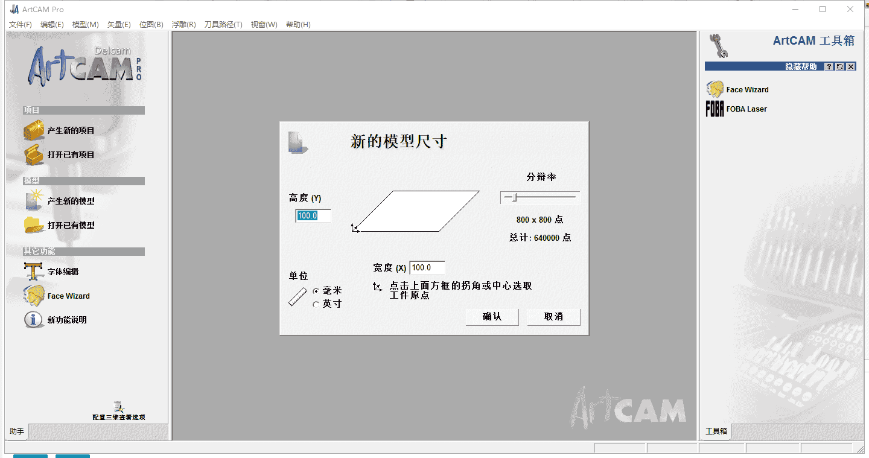This screenshot has width=869, height=458.
Task: Open the 刀具路径(T) menu
Action: [x=223, y=25]
